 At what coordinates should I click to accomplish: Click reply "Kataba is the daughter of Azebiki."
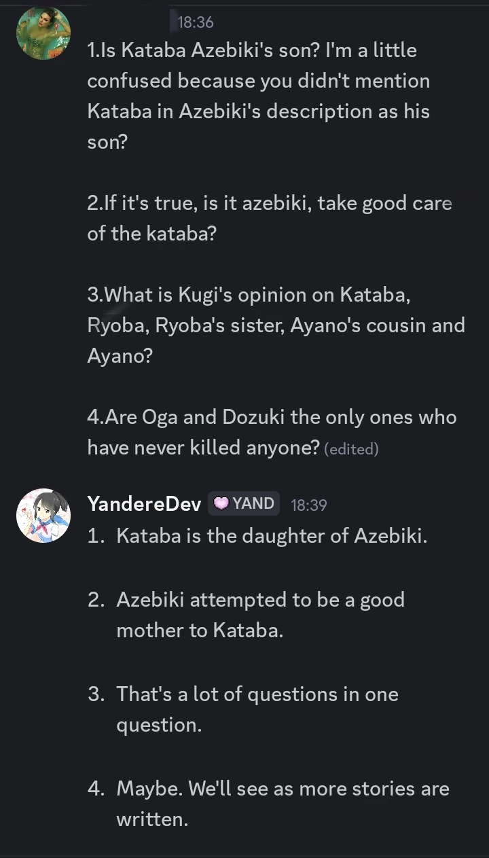pos(272,536)
